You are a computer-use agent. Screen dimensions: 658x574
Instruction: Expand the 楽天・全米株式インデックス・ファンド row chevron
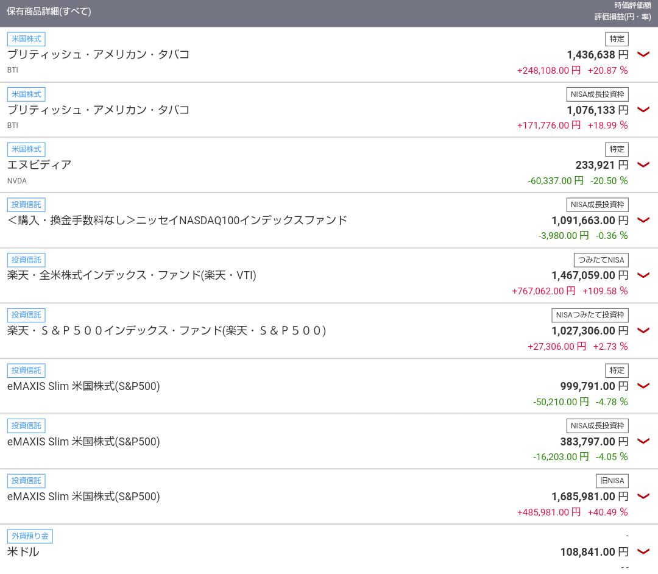[643, 275]
